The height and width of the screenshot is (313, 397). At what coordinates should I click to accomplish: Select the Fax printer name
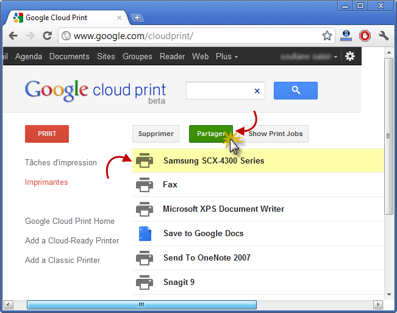click(170, 185)
